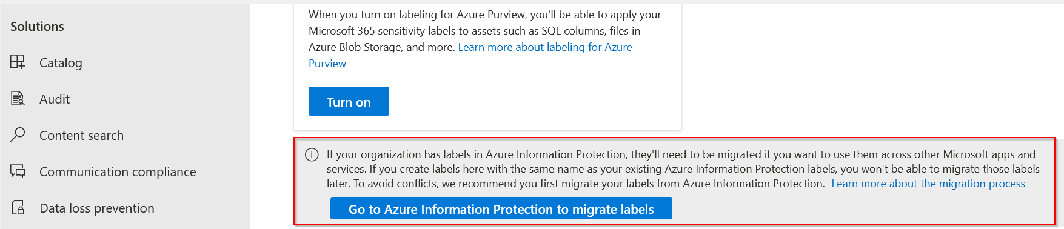Viewport: 1064px width, 229px height.
Task: Click the migration warning paragraph text
Action: [683, 169]
